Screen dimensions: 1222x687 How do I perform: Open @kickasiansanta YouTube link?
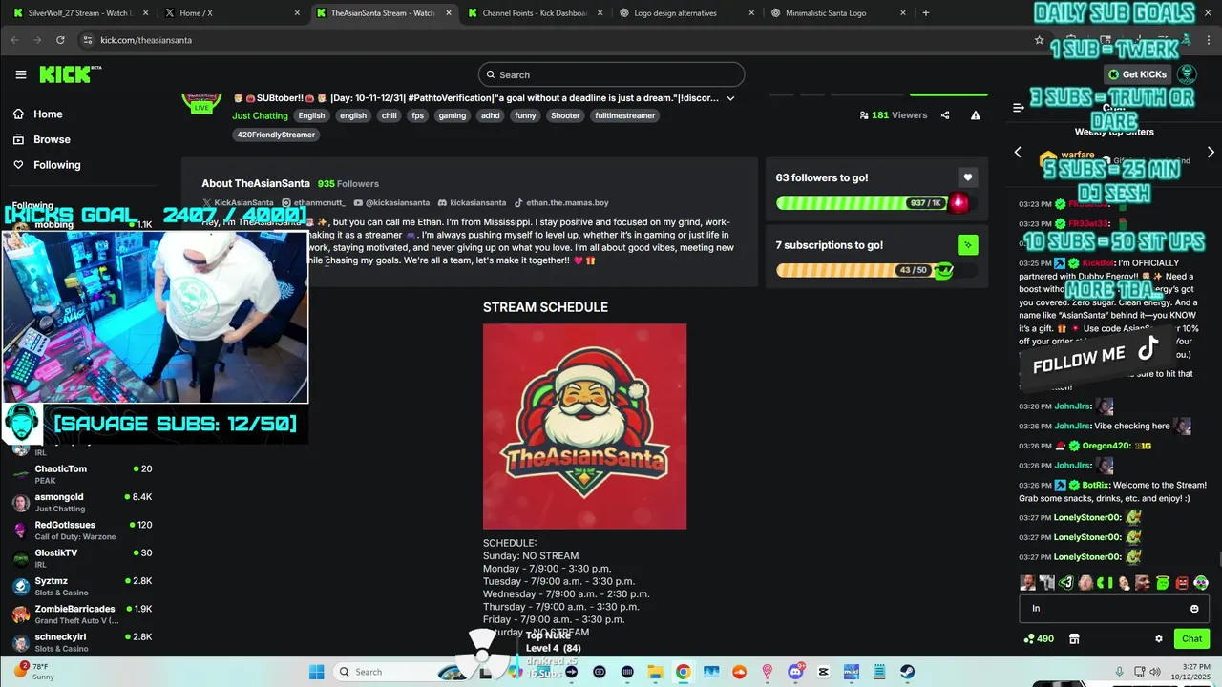coord(391,203)
